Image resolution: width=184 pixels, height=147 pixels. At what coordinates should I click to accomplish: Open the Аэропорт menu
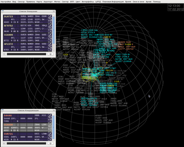point(48,2)
